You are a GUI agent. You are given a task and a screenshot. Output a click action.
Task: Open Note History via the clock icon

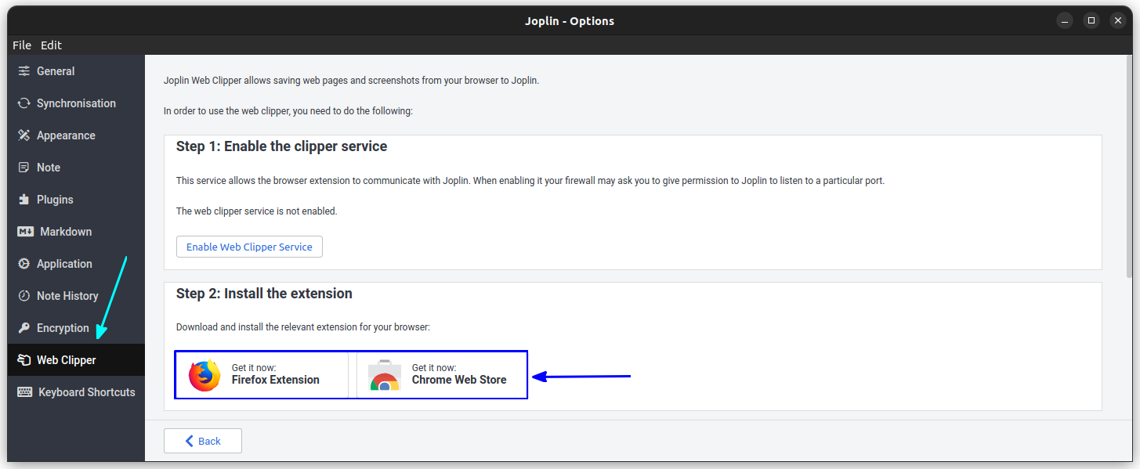pyautogui.click(x=24, y=295)
